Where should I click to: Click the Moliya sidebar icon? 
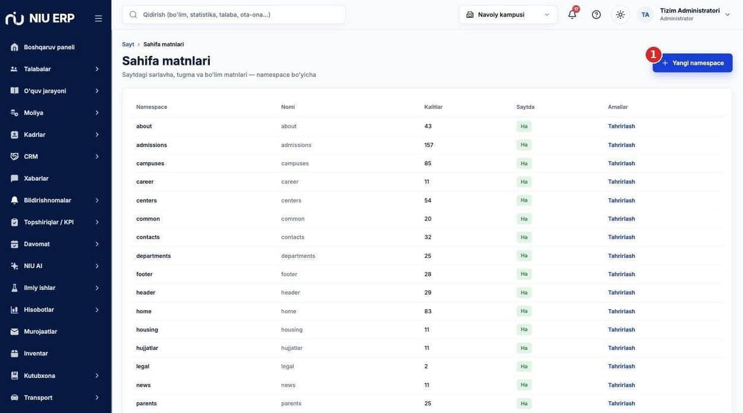(14, 113)
